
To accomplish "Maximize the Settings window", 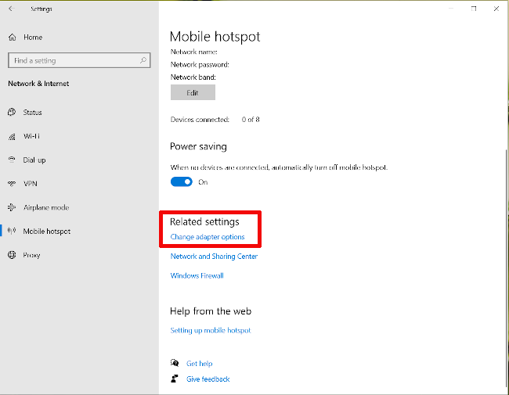I will click(x=474, y=9).
